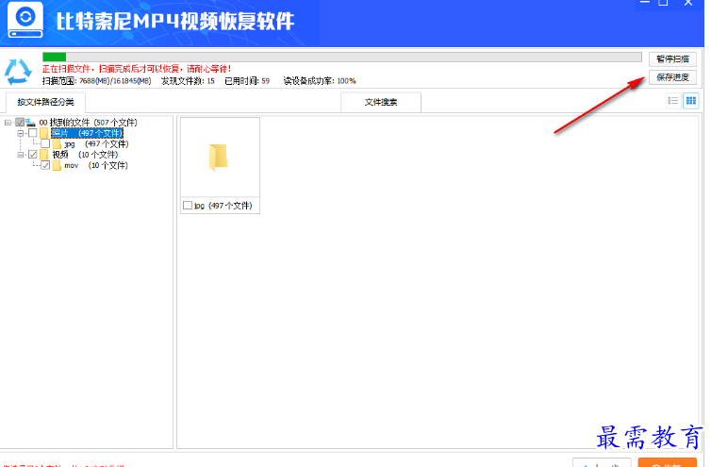Switch to list view icon
The height and width of the screenshot is (467, 711).
[x=673, y=101]
